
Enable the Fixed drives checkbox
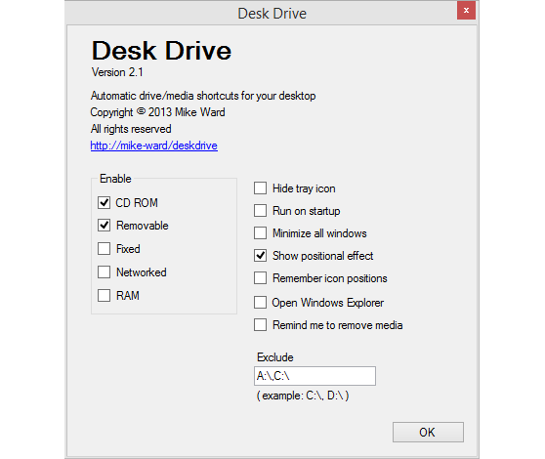(104, 249)
